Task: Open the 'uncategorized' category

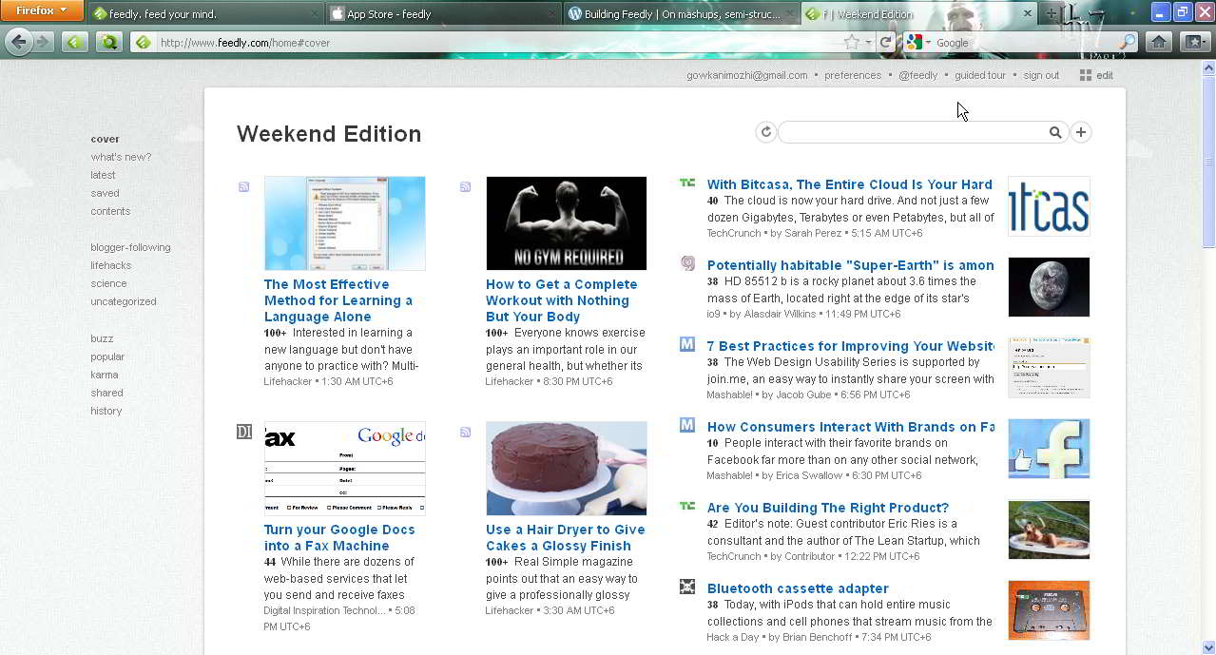Action: point(124,301)
